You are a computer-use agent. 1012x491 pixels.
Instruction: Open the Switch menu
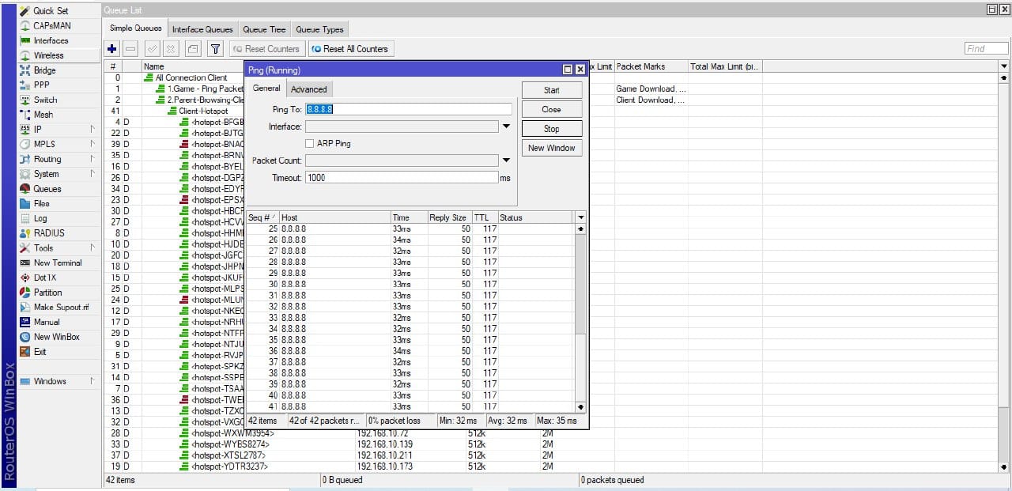45,100
